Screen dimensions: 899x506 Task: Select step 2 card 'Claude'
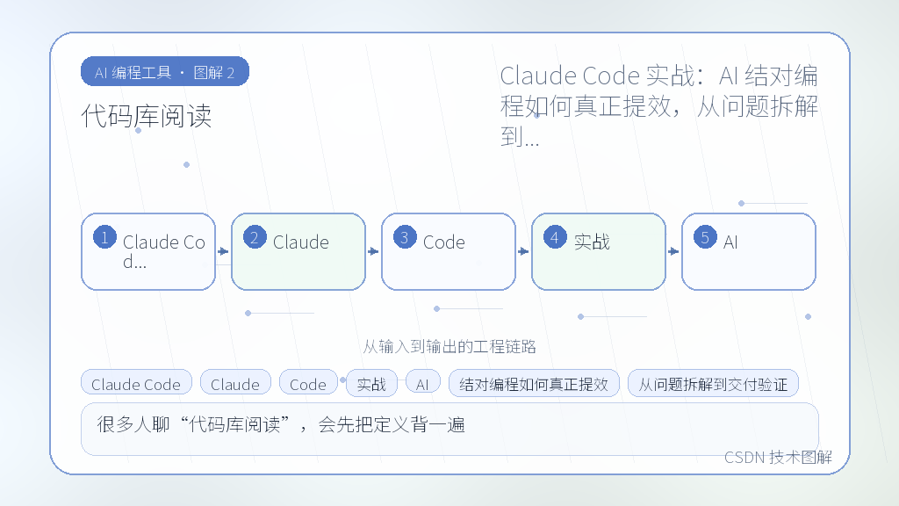[298, 251]
